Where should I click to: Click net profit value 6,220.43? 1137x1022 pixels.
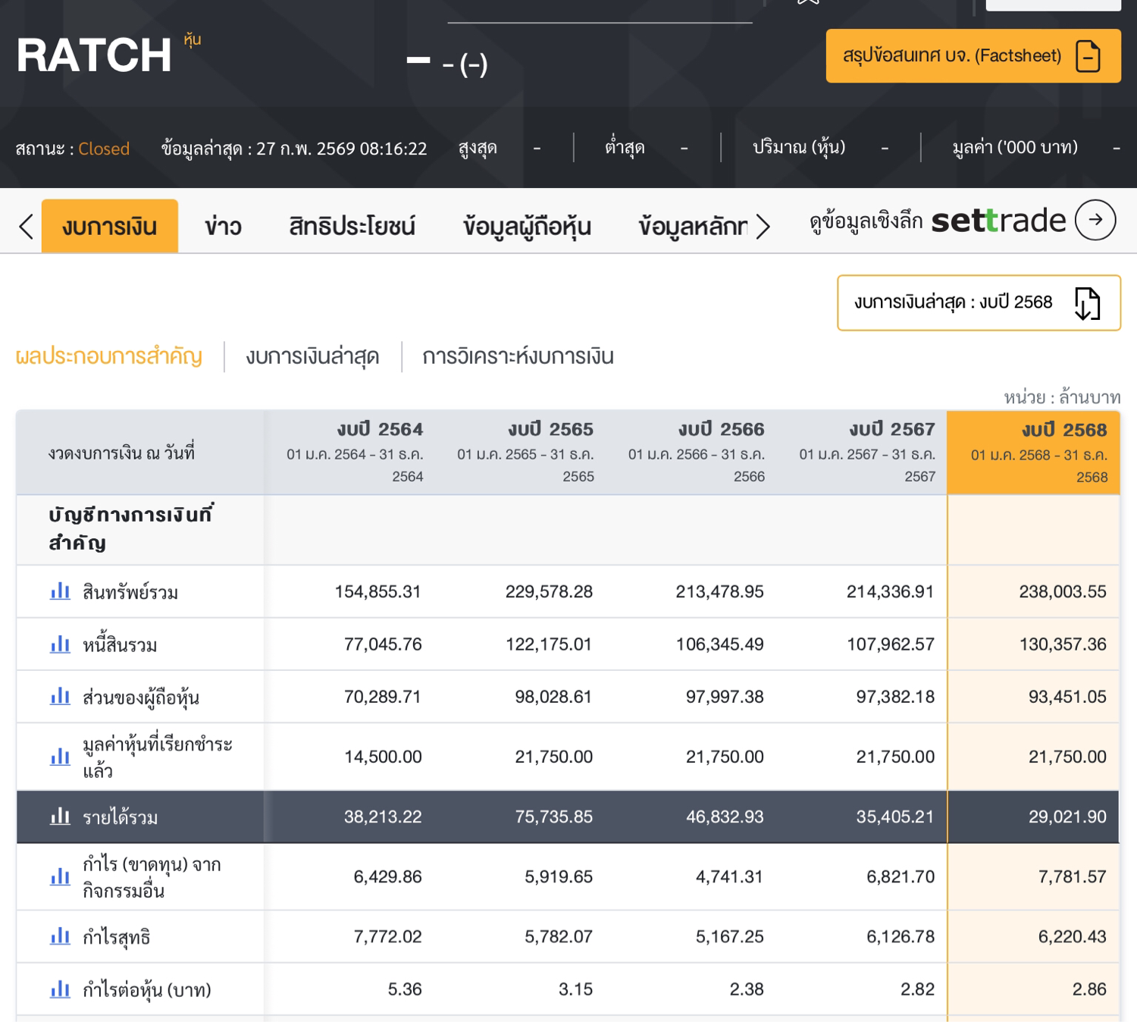1073,936
